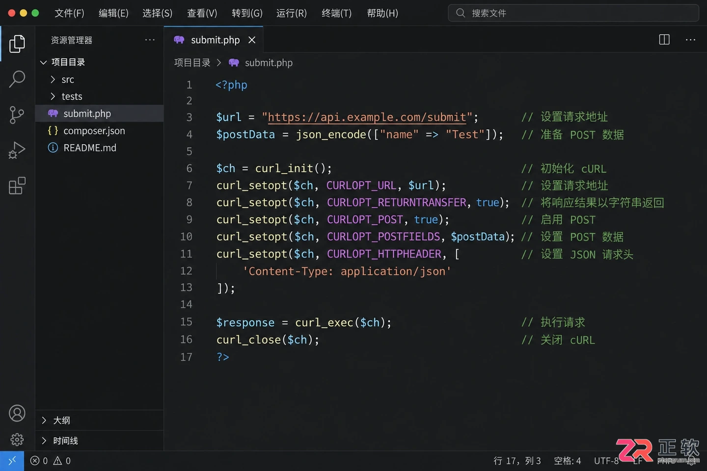
Task: Click CURLOPT_RETURNTRANSFER constant text
Action: pos(397,203)
